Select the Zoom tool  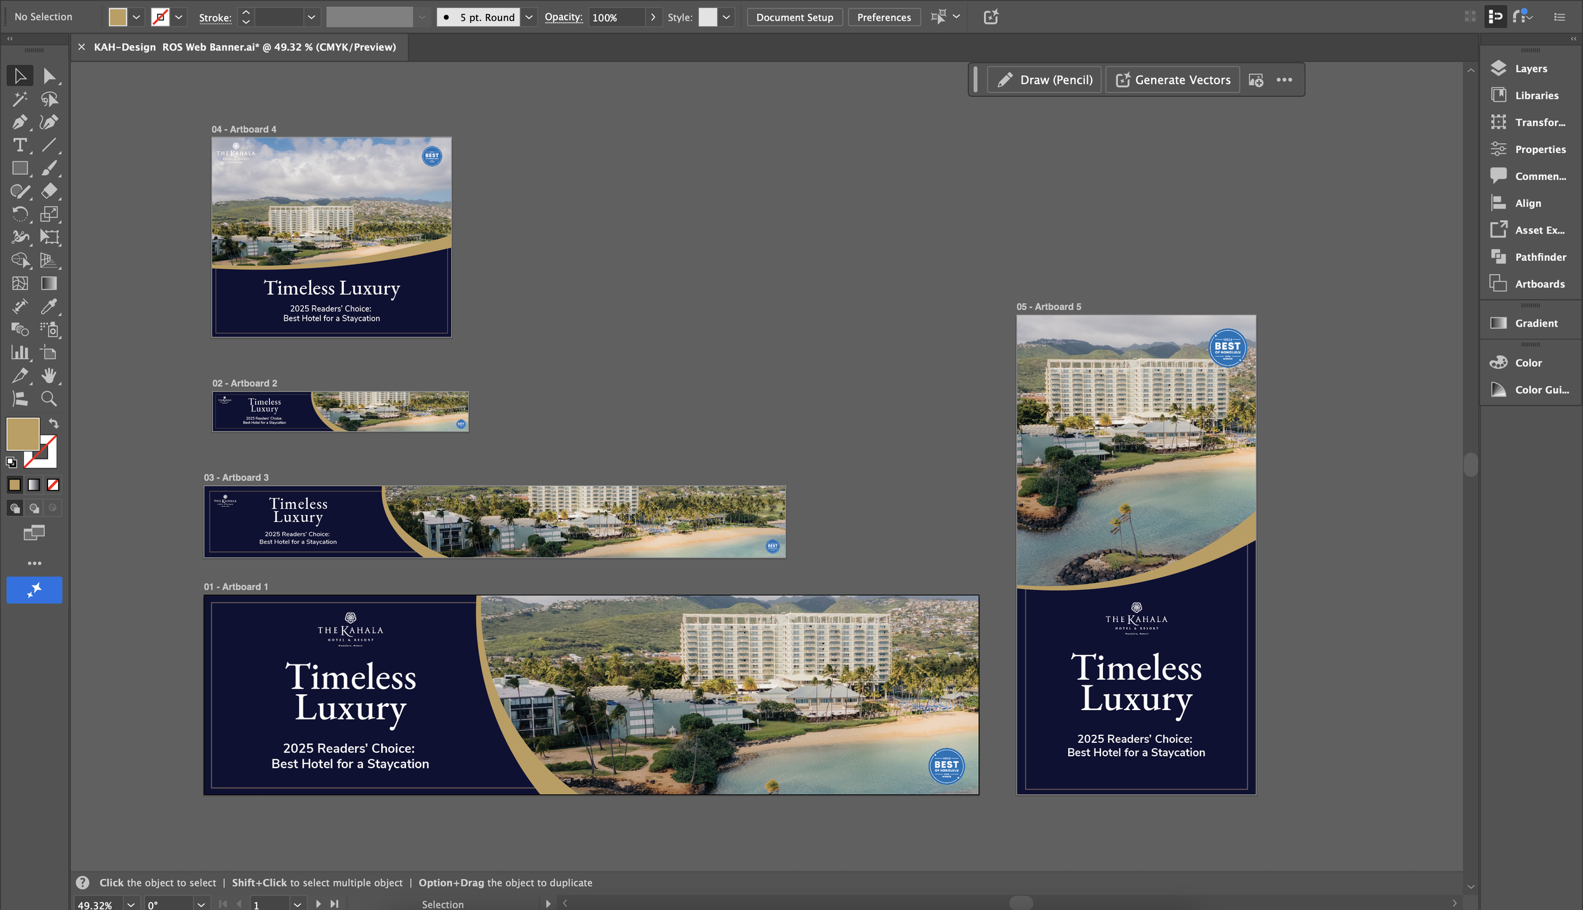[49, 399]
